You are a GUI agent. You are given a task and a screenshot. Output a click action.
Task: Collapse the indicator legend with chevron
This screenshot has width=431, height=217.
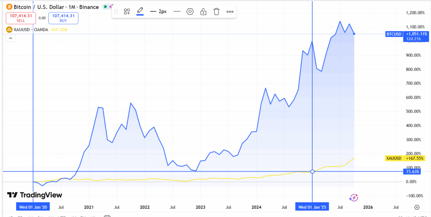tap(11, 38)
